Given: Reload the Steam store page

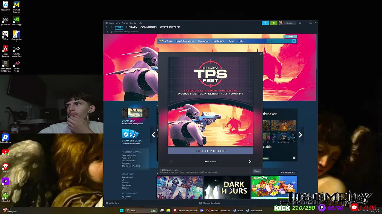Looking at the screenshot, I should coord(107,32).
